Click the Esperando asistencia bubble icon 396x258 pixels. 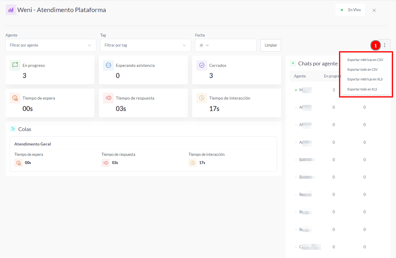coord(108,65)
